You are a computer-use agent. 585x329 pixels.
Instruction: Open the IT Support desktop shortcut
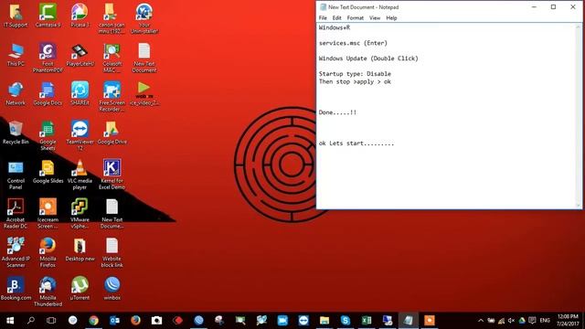[x=16, y=16]
